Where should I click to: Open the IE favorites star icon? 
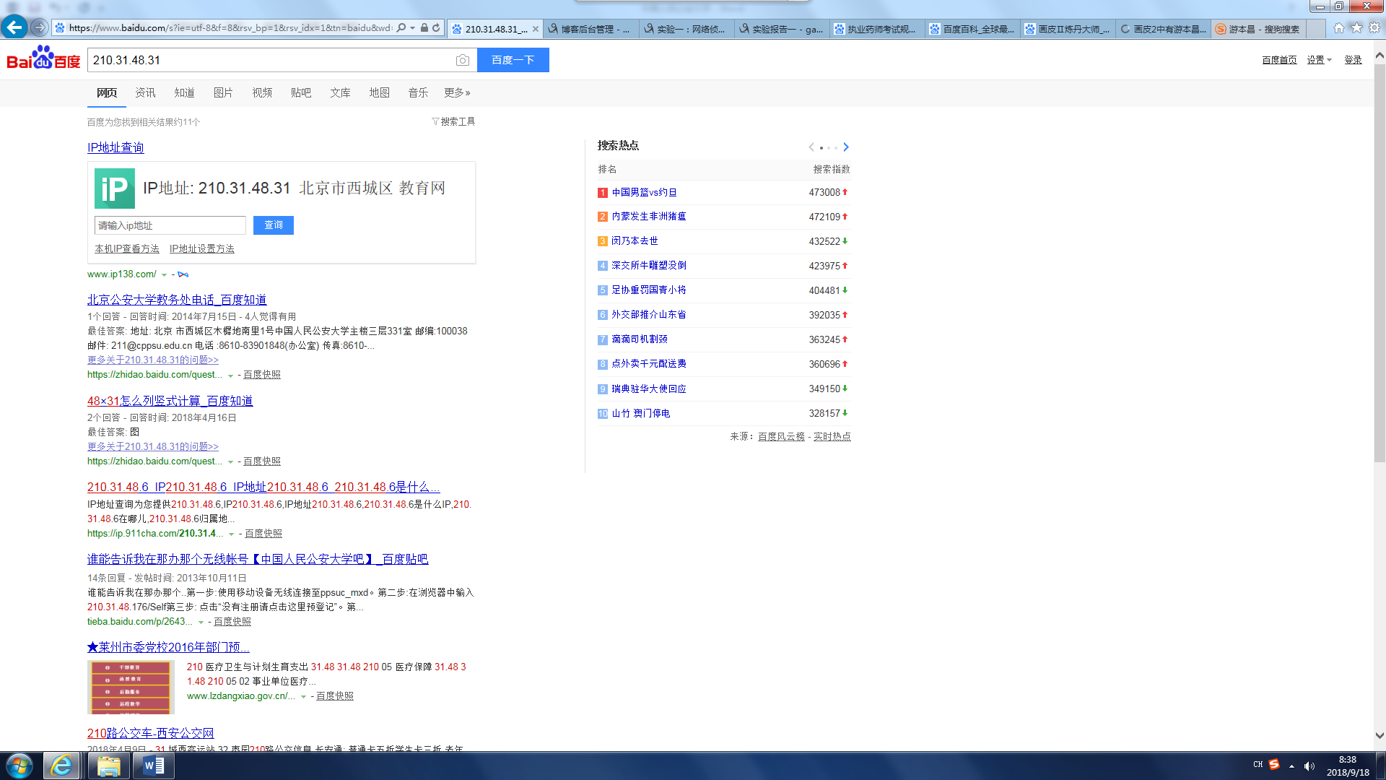click(1356, 27)
